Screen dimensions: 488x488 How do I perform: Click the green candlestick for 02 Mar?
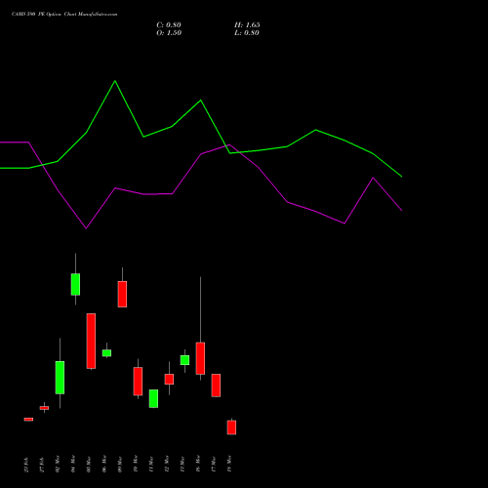click(60, 378)
